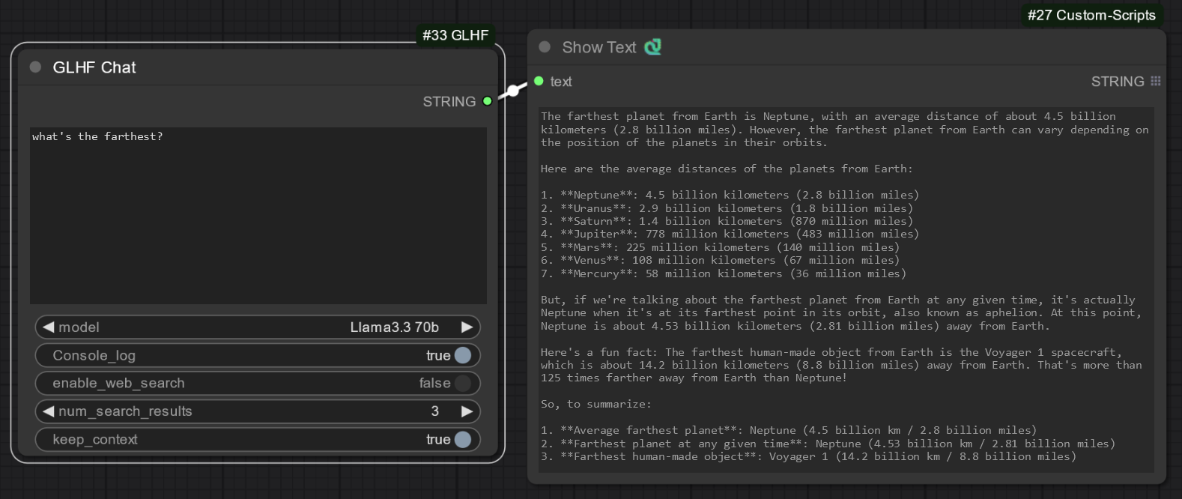Click the line "4. **Jupiter**: 778 million kilometers"
This screenshot has height=499, width=1182.
coord(730,234)
